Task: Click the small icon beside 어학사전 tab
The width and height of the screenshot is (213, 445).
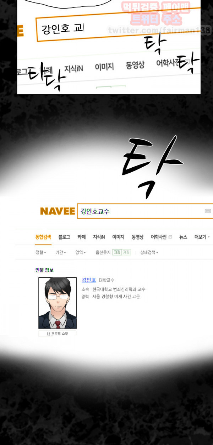Action: [170, 237]
